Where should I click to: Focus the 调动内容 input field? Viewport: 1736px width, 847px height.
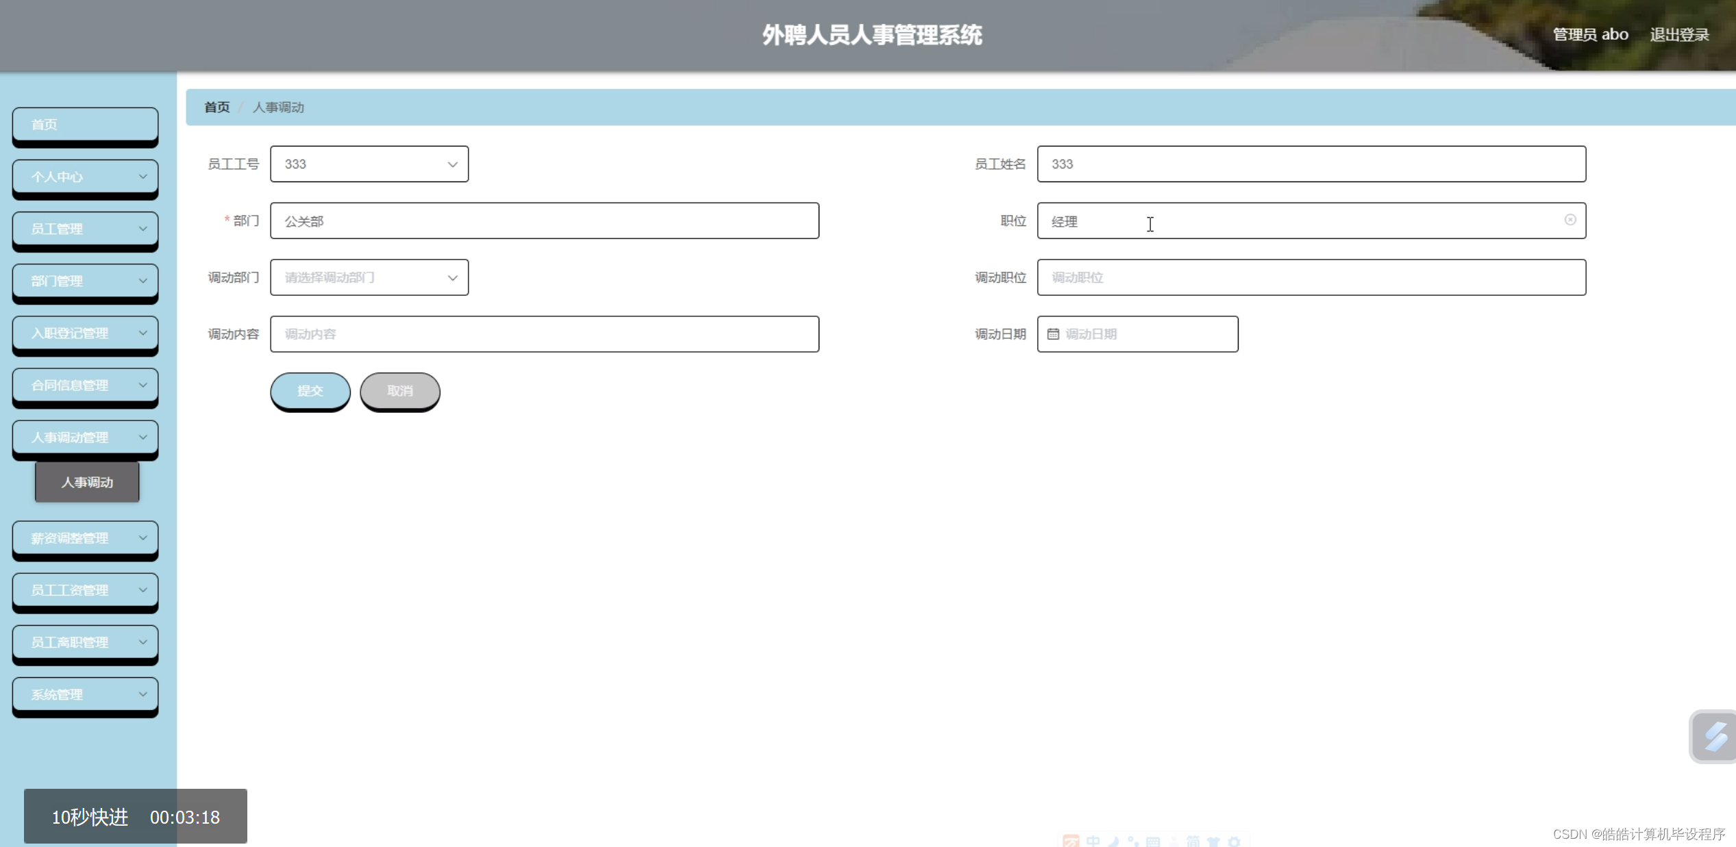point(544,334)
